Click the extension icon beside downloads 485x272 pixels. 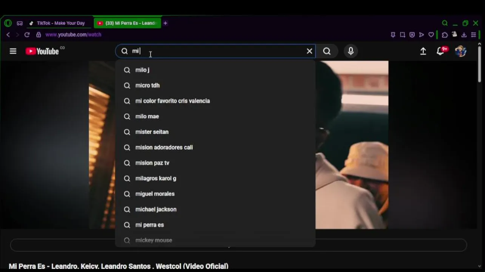click(x=454, y=34)
